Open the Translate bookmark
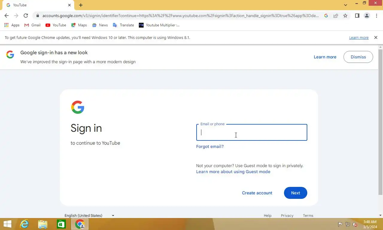This screenshot has width=383, height=230. click(123, 25)
